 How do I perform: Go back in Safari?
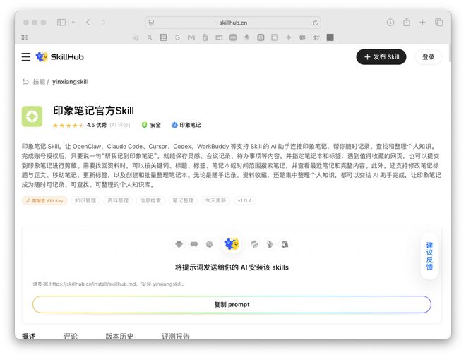(88, 23)
